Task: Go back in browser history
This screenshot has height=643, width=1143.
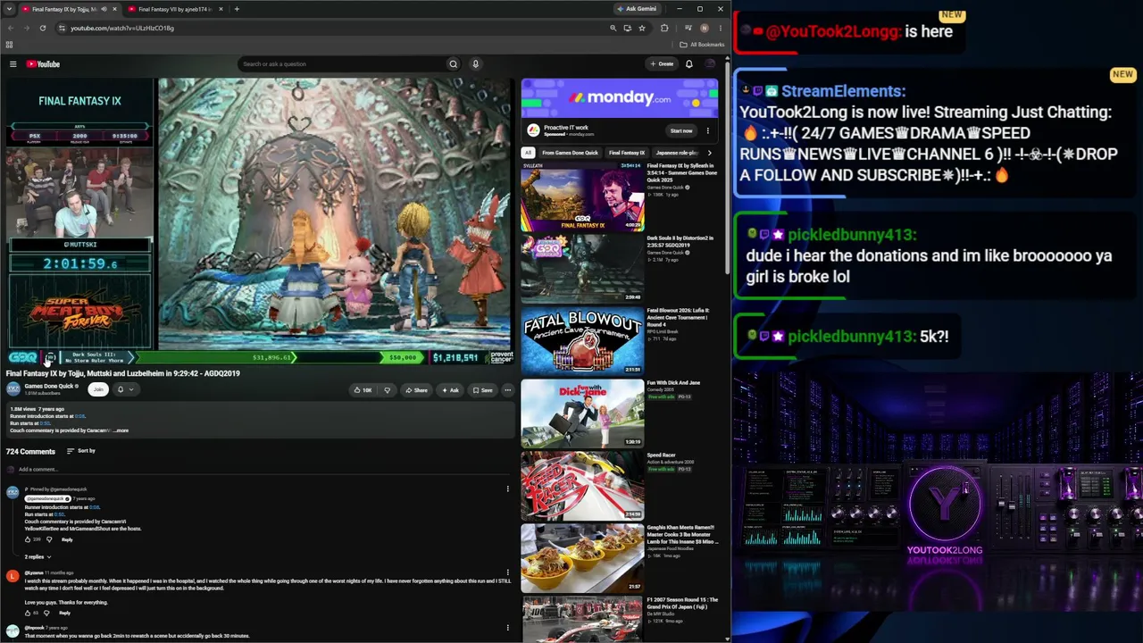Action: [12, 28]
